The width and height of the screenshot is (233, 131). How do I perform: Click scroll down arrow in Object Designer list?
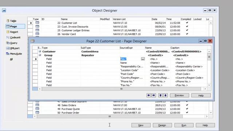click(211, 112)
